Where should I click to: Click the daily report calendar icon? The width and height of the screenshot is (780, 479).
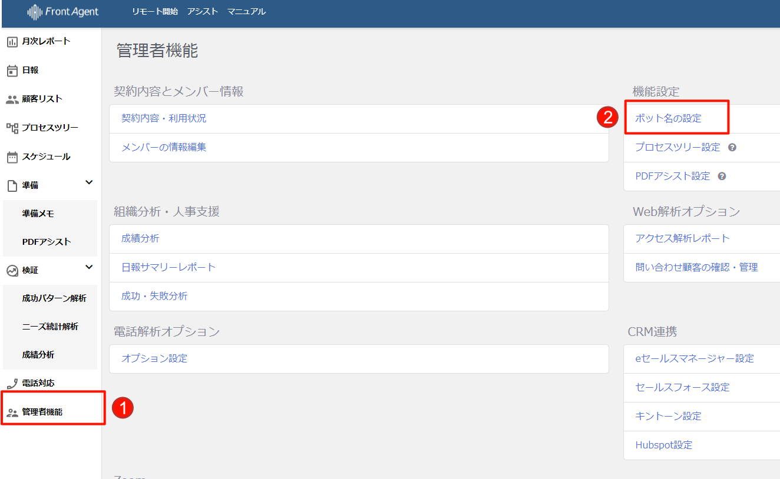12,71
